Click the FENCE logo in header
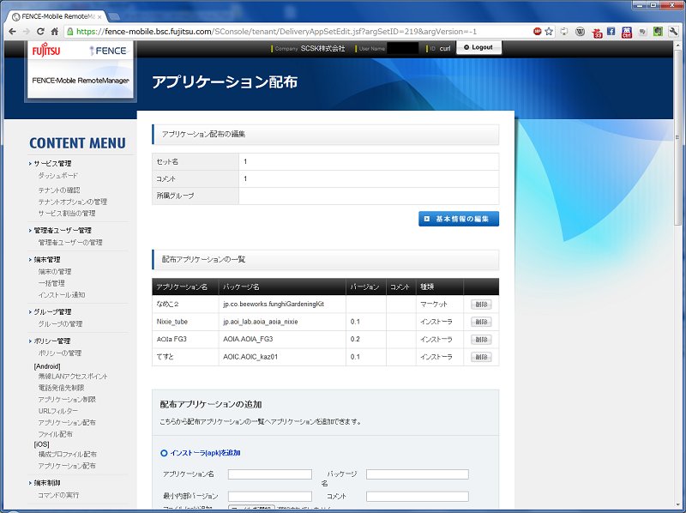Image resolution: width=686 pixels, height=513 pixels. pyautogui.click(x=107, y=51)
